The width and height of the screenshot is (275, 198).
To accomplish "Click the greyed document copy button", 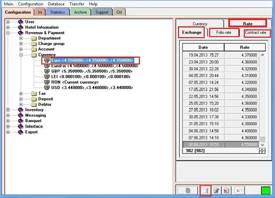I will coord(188,190).
